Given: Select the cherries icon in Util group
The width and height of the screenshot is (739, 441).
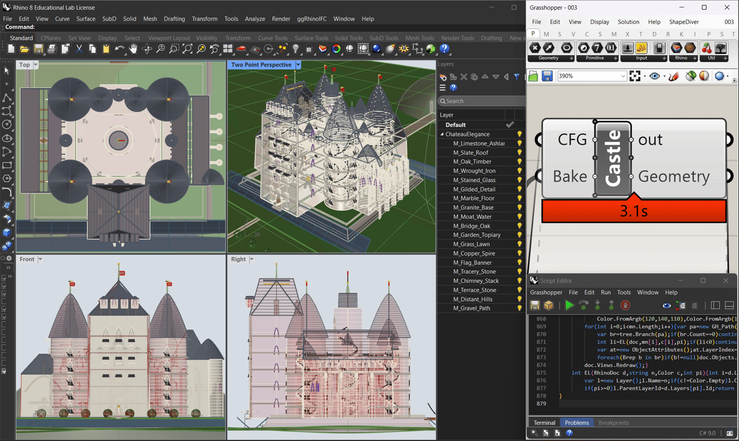Looking at the screenshot, I should click(706, 48).
